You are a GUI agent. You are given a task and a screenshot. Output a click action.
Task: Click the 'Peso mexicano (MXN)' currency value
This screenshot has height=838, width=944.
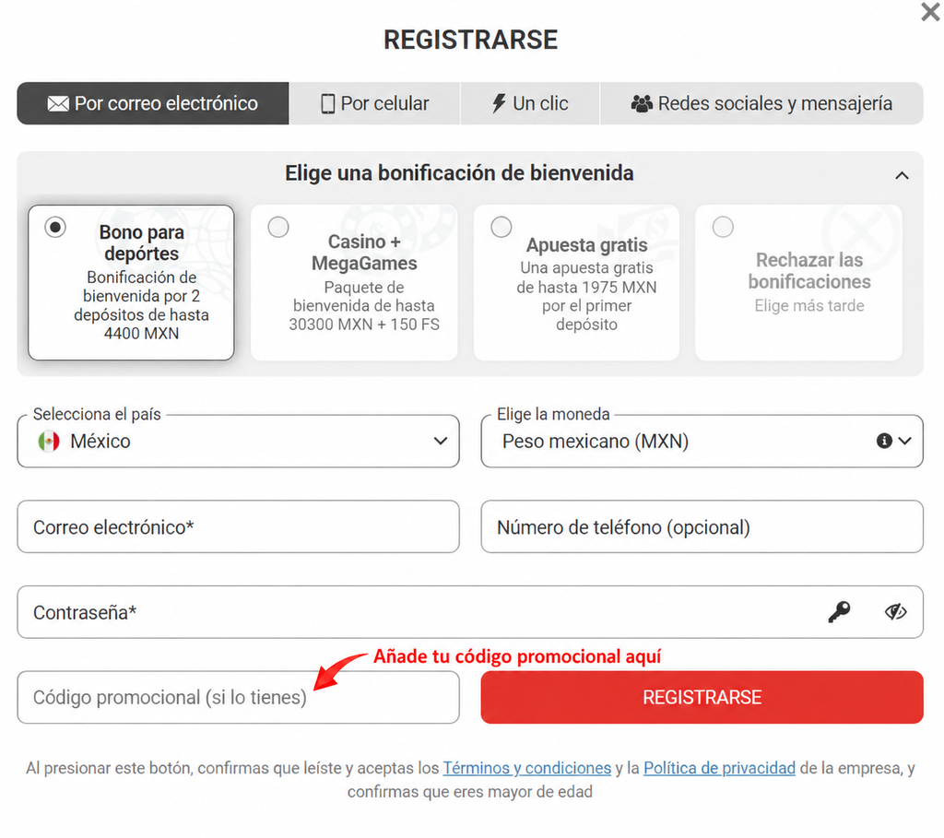596,442
